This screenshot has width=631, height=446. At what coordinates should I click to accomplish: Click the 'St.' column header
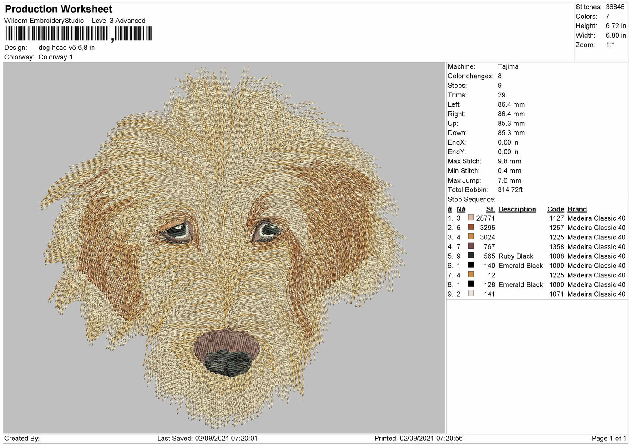(x=490, y=209)
